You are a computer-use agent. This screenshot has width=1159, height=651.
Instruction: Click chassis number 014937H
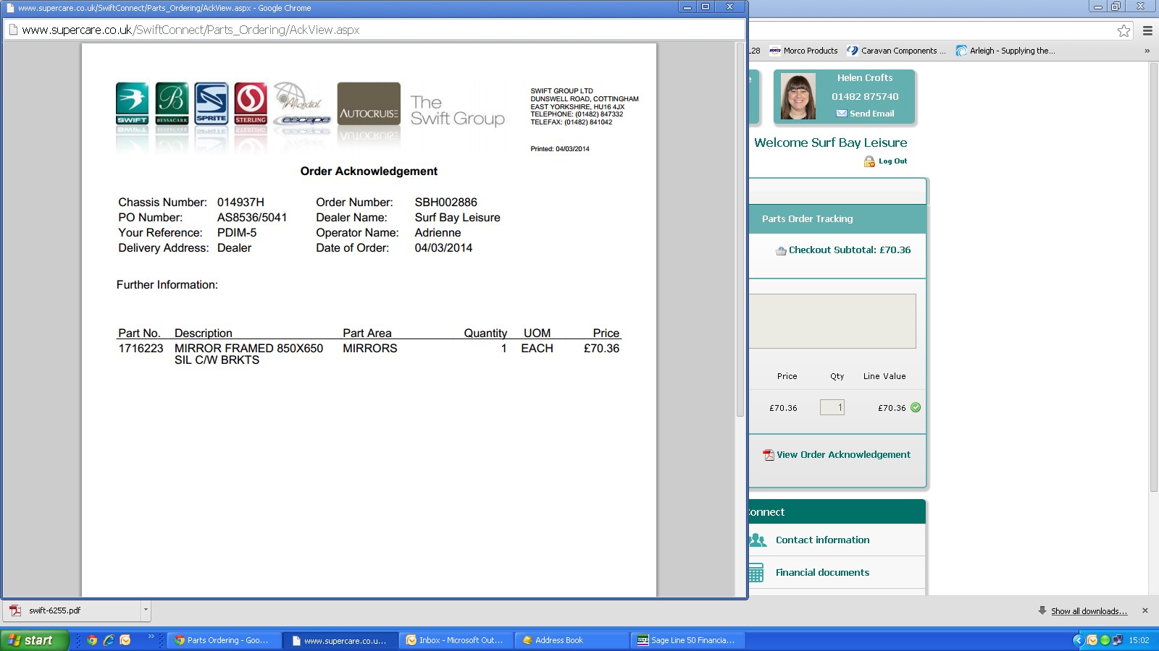(240, 203)
